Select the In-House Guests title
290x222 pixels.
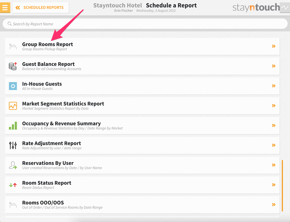point(42,84)
